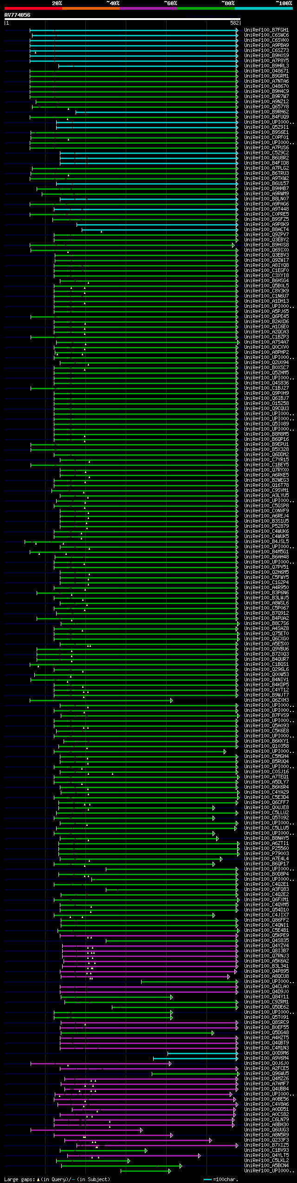Open hit UniRef100_C0PF01

point(266,138)
